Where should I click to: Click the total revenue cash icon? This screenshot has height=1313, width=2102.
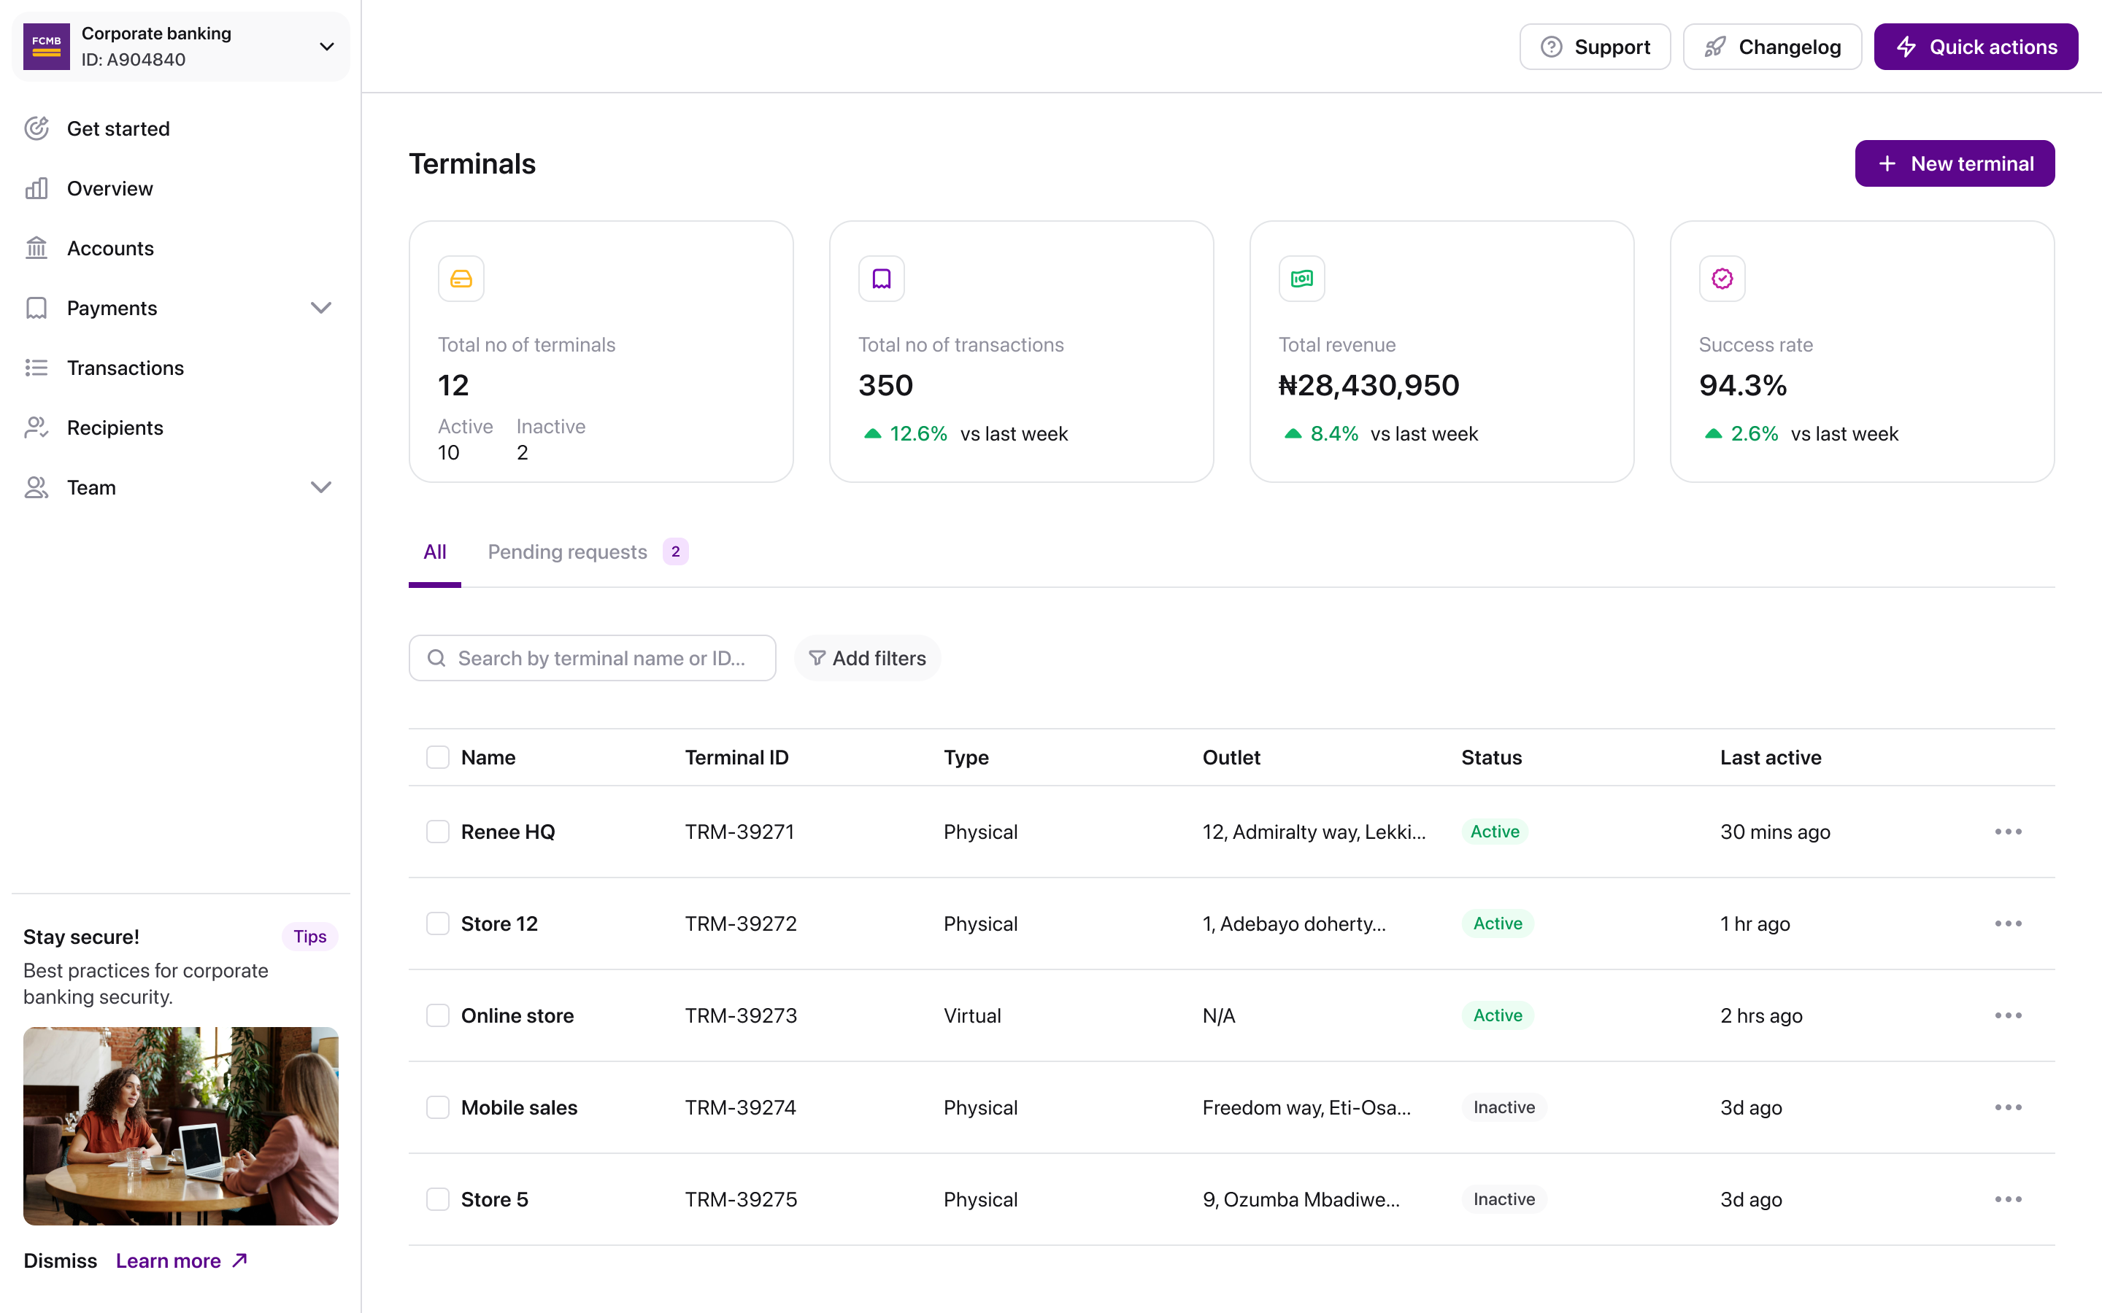pos(1302,279)
